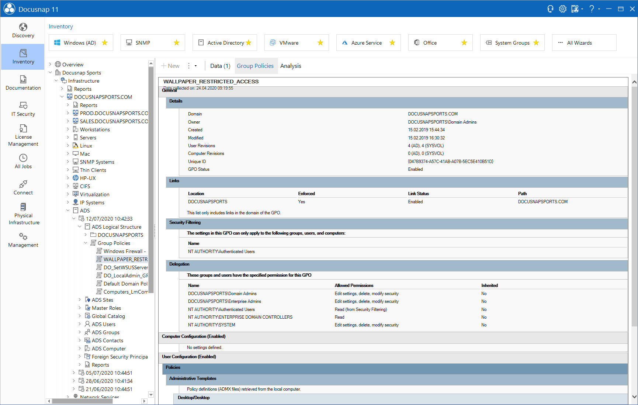
Task: Open the user menu dropdown arrow in title bar
Action: [582, 9]
